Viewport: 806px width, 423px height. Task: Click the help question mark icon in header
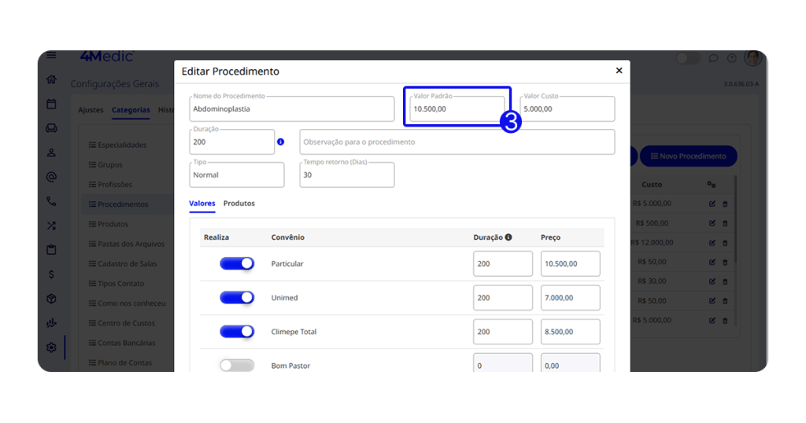point(731,58)
